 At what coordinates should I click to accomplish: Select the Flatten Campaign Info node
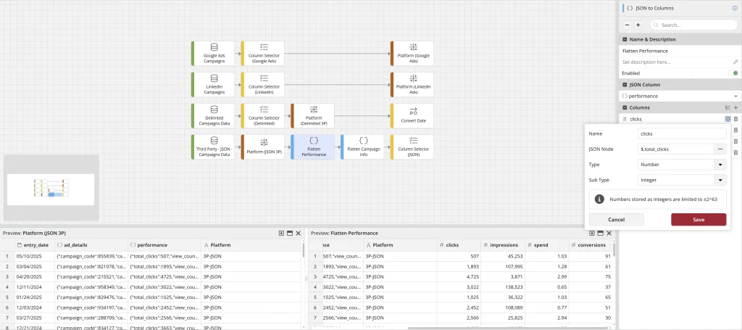362,147
